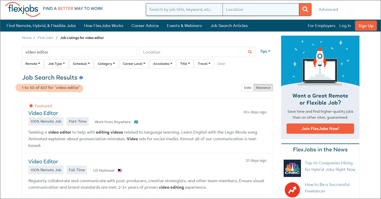Viewport: 381px width, 199px height.
Task: Click Home in the breadcrumb
Action: tap(27, 38)
